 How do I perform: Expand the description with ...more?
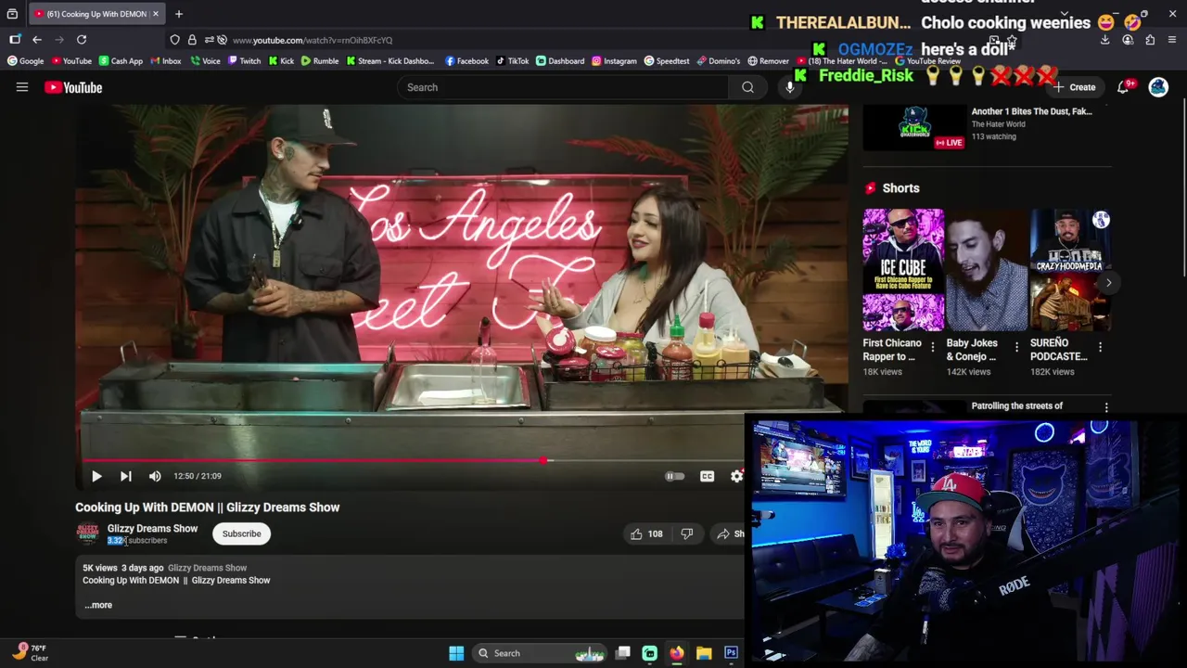click(98, 605)
